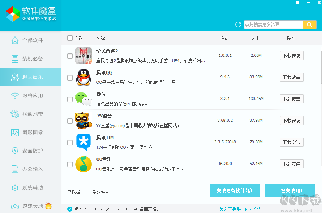Click the 全民奇迹2 app icon
Viewport: 322px width, 213px height.
pyautogui.click(x=83, y=56)
